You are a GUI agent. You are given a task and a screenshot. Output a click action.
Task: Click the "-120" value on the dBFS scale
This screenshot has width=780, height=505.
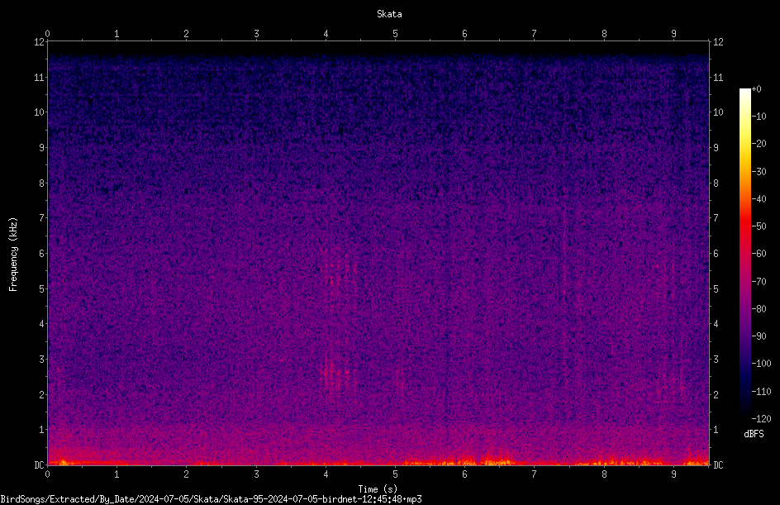point(761,419)
